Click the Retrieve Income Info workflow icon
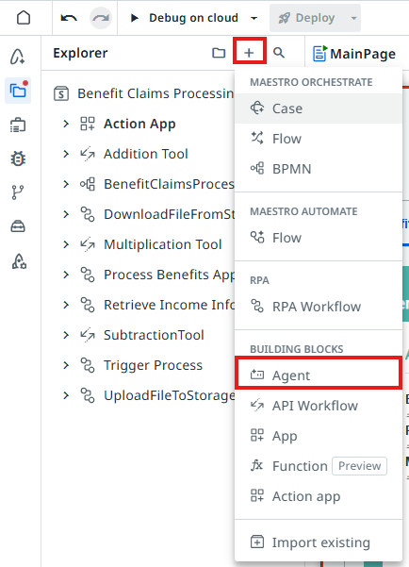This screenshot has width=409, height=567. 88,305
